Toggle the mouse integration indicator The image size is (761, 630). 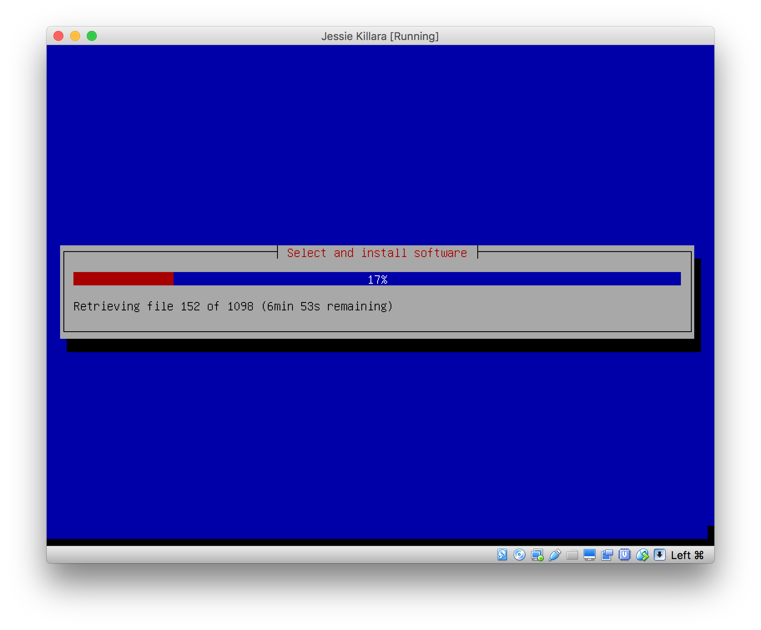(x=642, y=555)
